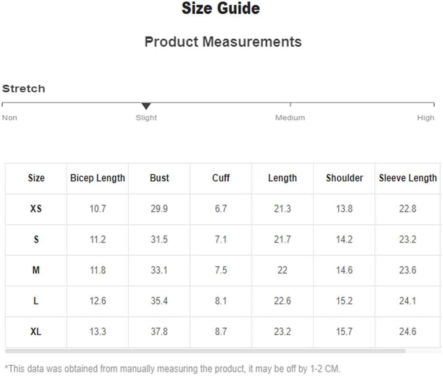
Task: Click the Cuff column header
Action: coord(221,178)
